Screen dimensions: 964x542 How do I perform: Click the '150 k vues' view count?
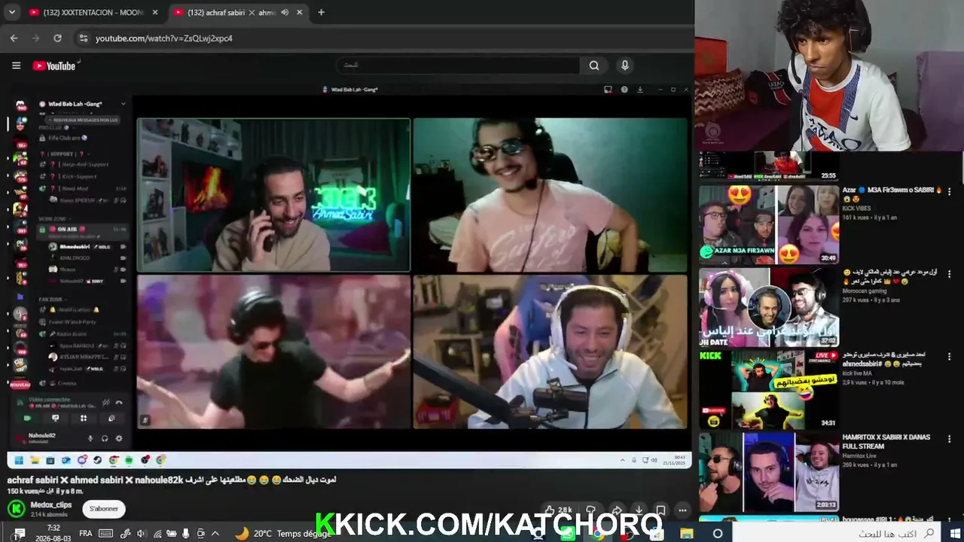tap(23, 491)
